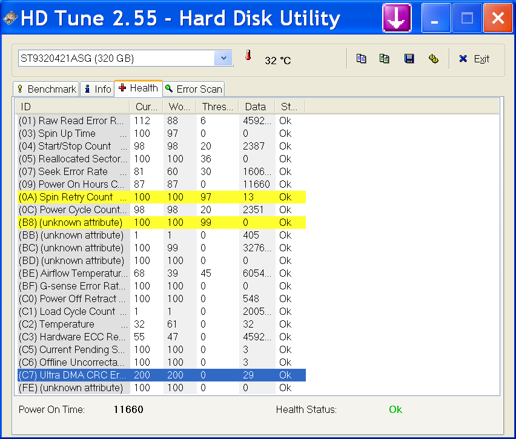Viewport: 516px width, 439px height.
Task: Click the 2387 Start/Stop Count data value
Action: (x=254, y=146)
